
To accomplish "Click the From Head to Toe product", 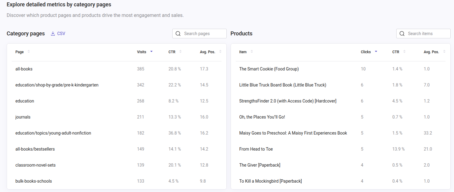I will tap(256, 149).
